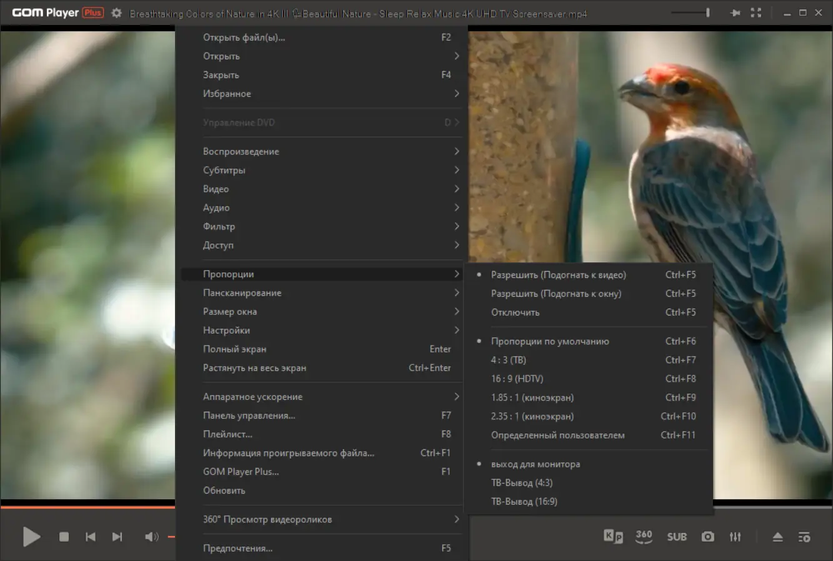Click the Play button
833x561 pixels.
(31, 537)
